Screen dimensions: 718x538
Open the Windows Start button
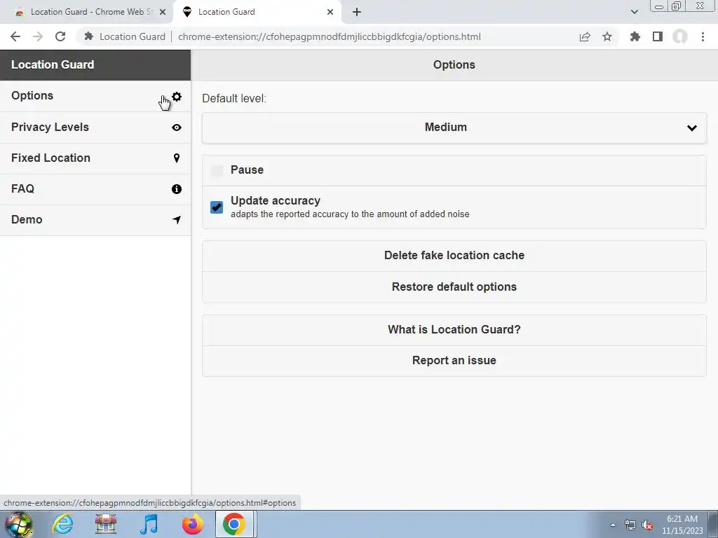click(18, 524)
